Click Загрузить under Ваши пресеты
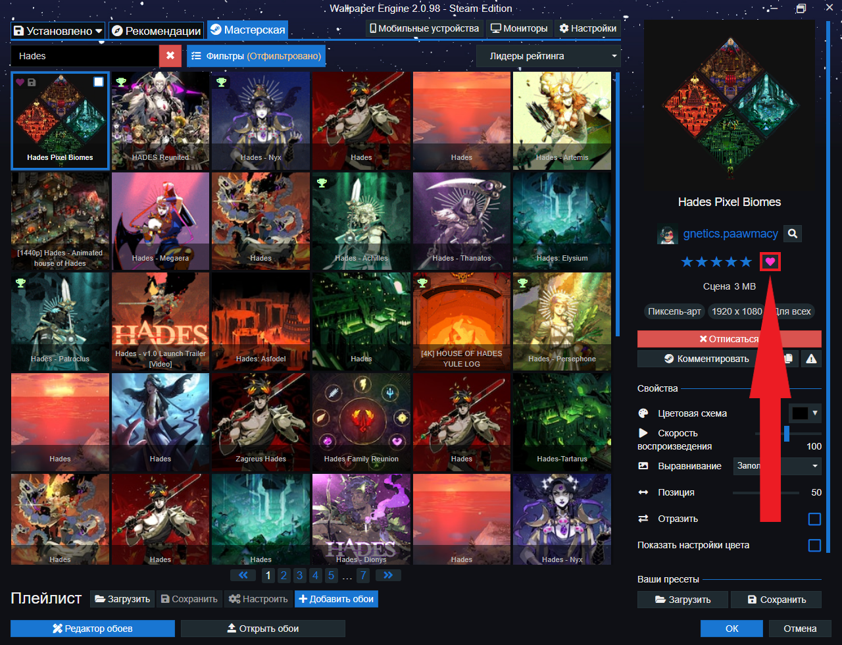Image resolution: width=842 pixels, height=645 pixels. (x=683, y=600)
